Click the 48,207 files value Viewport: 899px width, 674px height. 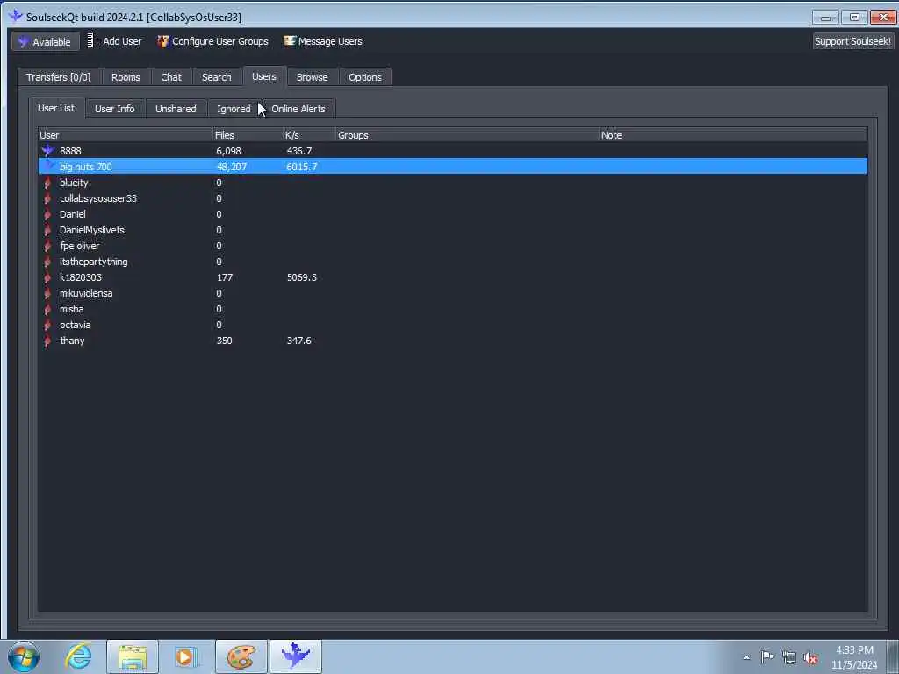232,167
